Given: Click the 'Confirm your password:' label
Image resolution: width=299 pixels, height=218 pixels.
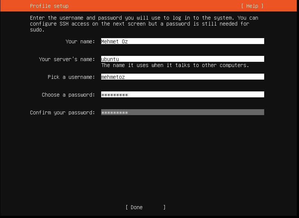Looking at the screenshot, I should [x=62, y=113].
